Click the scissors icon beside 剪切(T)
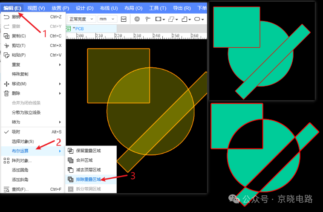Screen dimensions: 323x212 [x=6, y=46]
